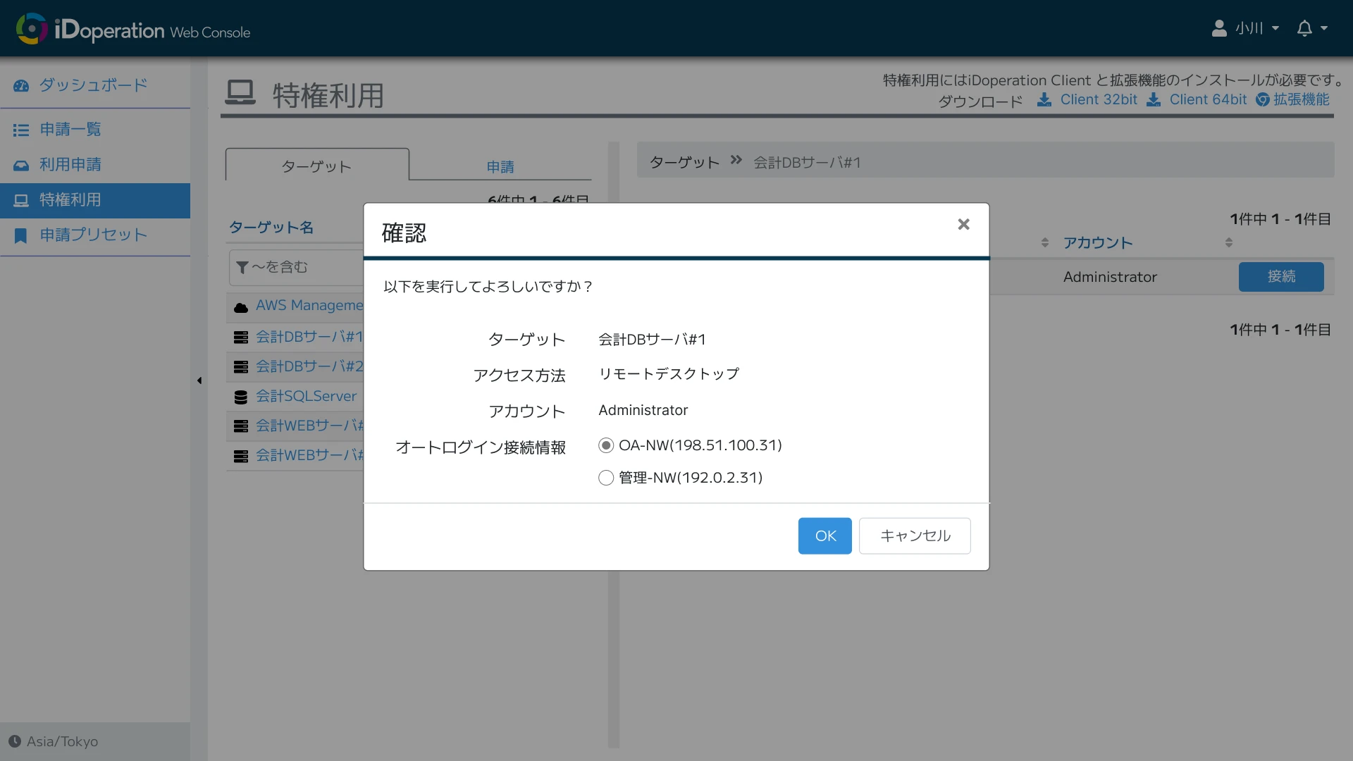The height and width of the screenshot is (761, 1353).
Task: Click the 申請プリセット bookmark icon
Action: (x=20, y=235)
